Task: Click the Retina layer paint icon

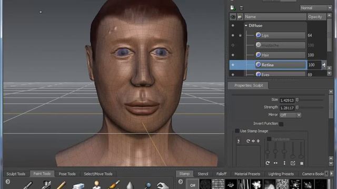Action: pyautogui.click(x=259, y=65)
